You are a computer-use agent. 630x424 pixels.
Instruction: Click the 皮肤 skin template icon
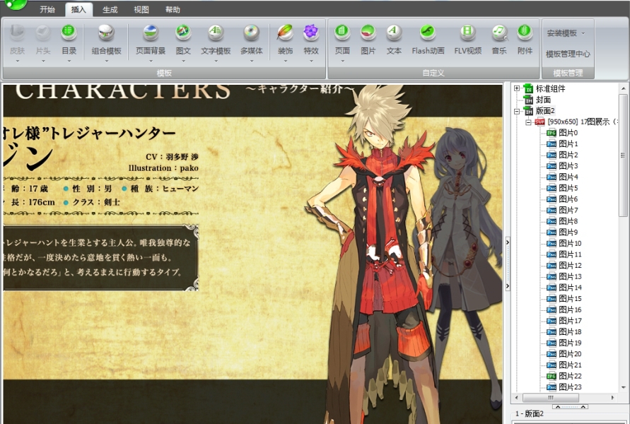[x=17, y=33]
